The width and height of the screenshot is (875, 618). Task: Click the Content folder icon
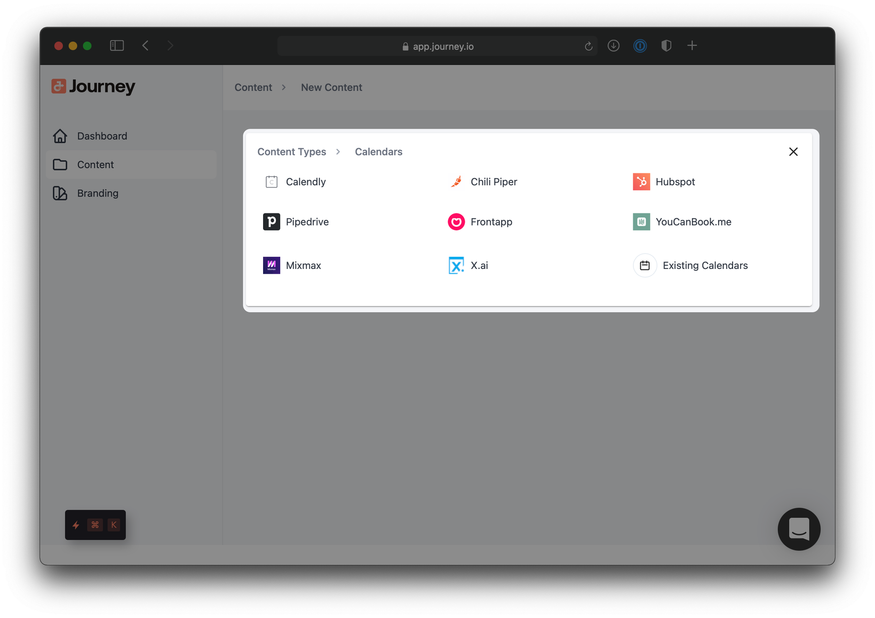60,165
